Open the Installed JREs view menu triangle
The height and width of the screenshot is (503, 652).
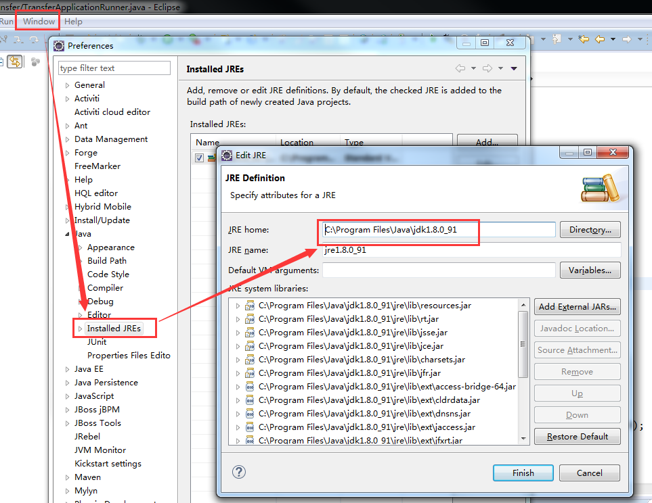point(514,68)
